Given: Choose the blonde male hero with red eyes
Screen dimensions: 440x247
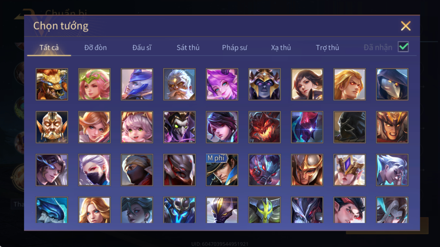Looking at the screenshot, I should coord(350,84).
